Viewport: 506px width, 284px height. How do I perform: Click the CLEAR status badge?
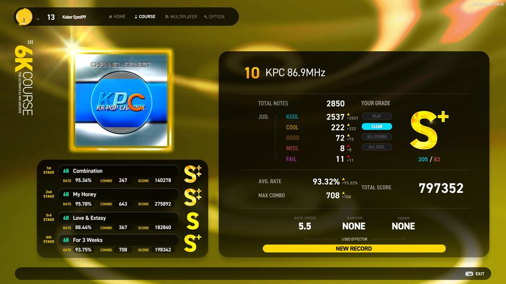pyautogui.click(x=377, y=127)
